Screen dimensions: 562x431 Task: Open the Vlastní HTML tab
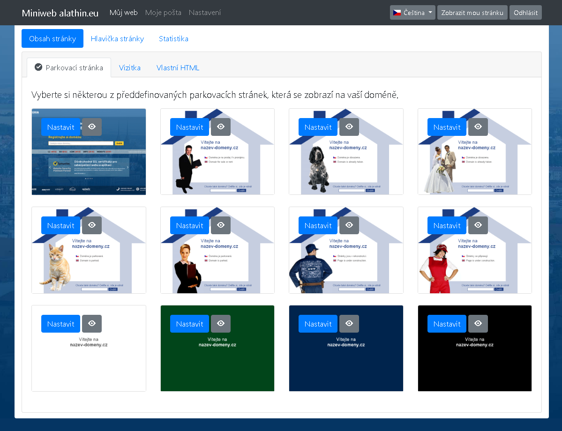(x=178, y=67)
